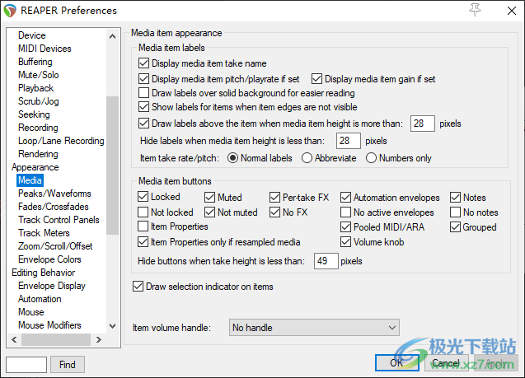Screen dimensions: 525x378
Task: Go to the Mouse Modifiers section
Action: (49, 325)
